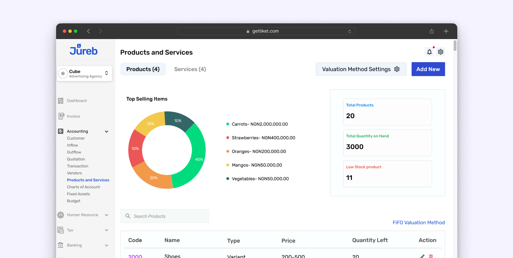Click the Banking sidebar icon
The image size is (513, 258).
pos(61,245)
